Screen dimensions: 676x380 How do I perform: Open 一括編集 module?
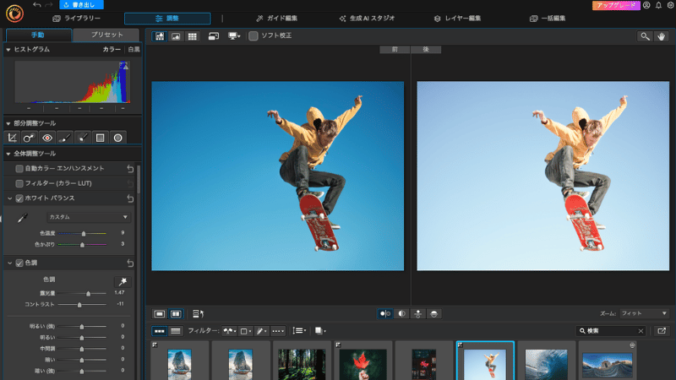[548, 19]
